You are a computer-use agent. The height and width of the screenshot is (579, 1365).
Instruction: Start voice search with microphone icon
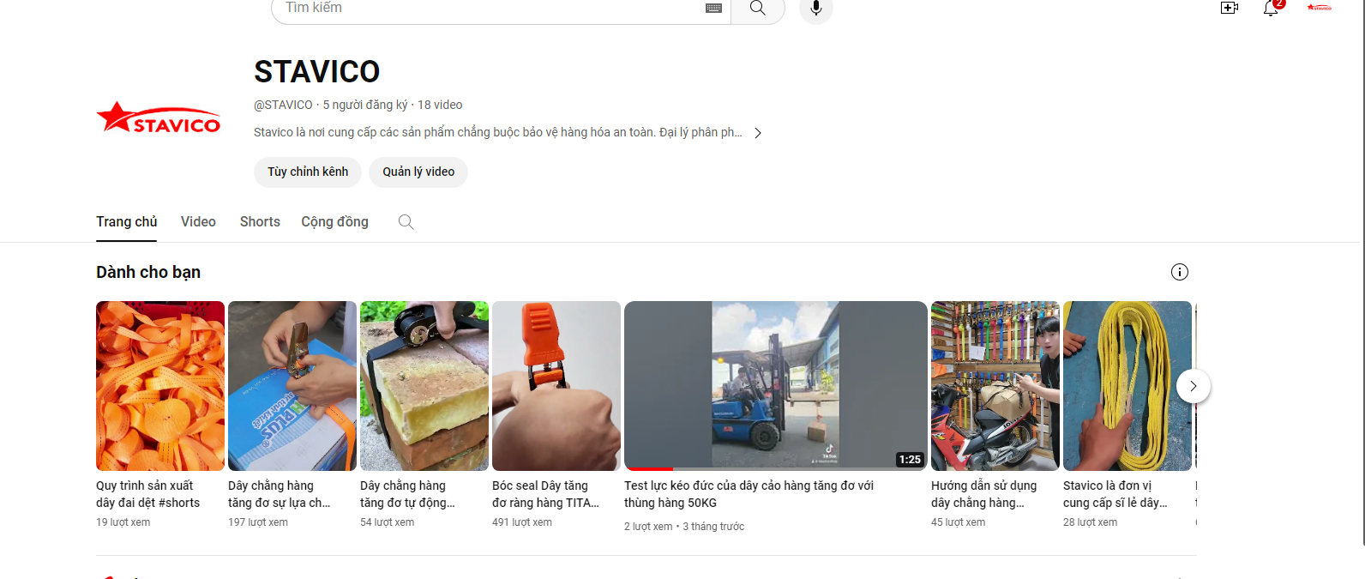(x=815, y=9)
